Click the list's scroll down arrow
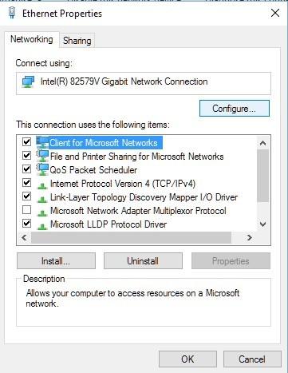Screen dimensions: 288x373 point(263,224)
